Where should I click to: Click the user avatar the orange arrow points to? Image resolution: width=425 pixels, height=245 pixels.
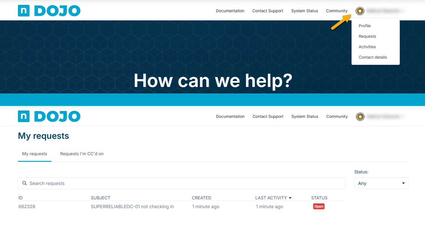(360, 11)
